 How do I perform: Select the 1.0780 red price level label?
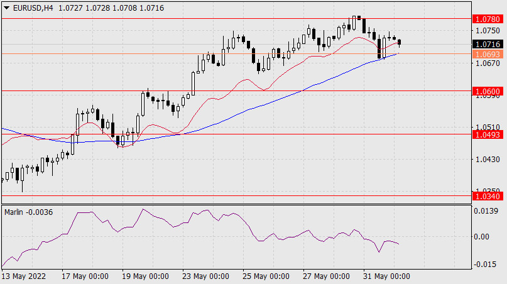[x=488, y=19]
